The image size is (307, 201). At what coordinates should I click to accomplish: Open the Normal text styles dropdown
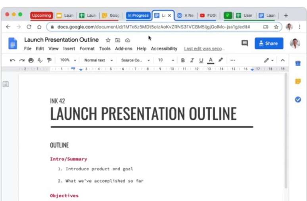point(98,60)
